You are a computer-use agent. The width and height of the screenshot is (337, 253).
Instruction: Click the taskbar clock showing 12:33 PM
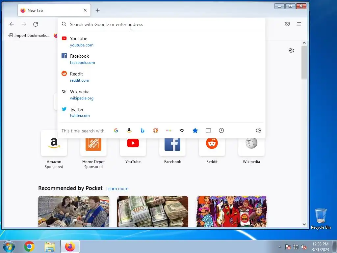(x=320, y=247)
